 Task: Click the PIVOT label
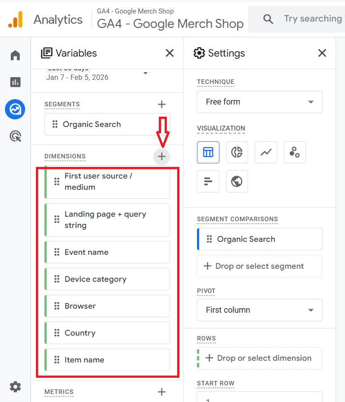point(206,291)
